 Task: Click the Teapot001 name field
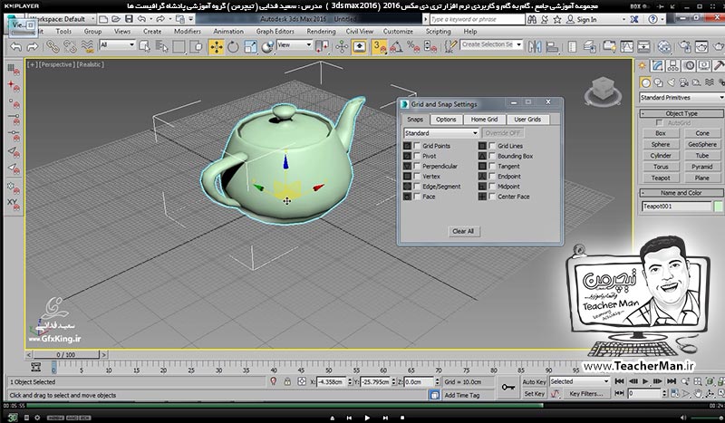(x=676, y=207)
